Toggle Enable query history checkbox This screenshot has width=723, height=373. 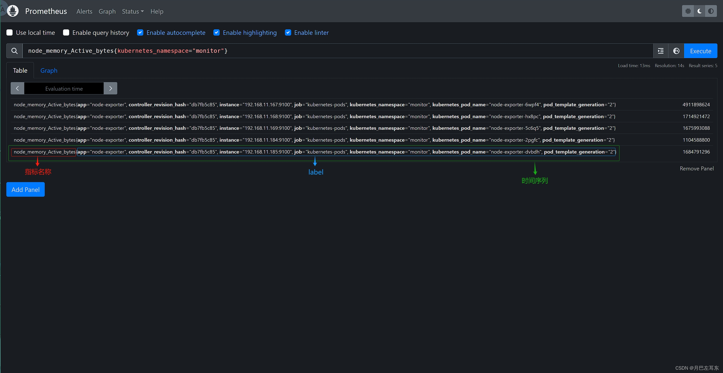(67, 32)
